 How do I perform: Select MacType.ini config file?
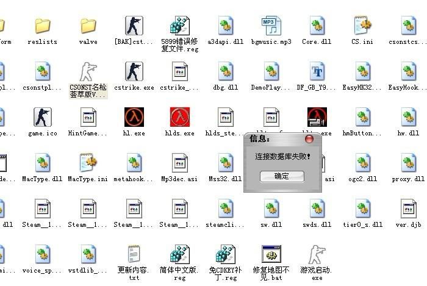click(x=88, y=163)
